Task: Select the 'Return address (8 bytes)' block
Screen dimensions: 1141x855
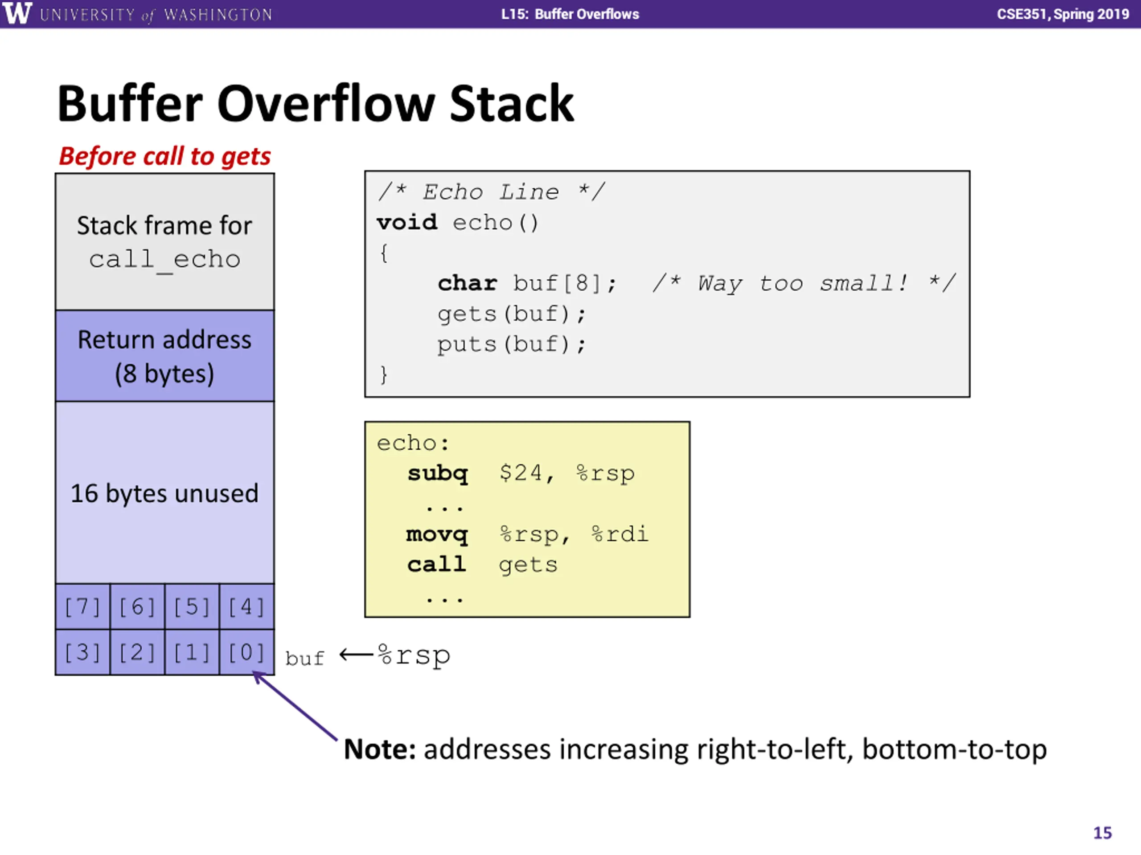Action: pyautogui.click(x=164, y=356)
